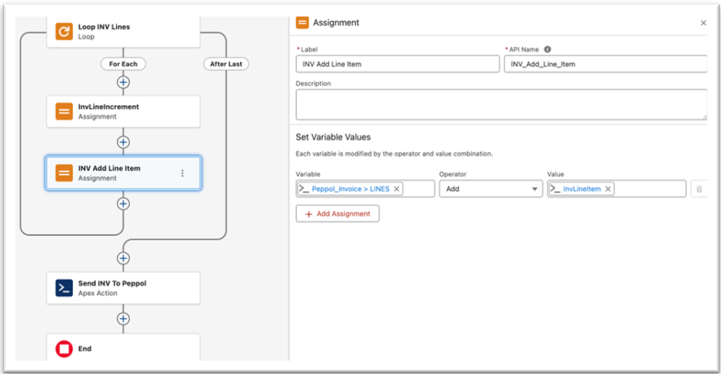The height and width of the screenshot is (374, 721).
Task: Delete the assignment row using trash icon
Action: coord(699,189)
